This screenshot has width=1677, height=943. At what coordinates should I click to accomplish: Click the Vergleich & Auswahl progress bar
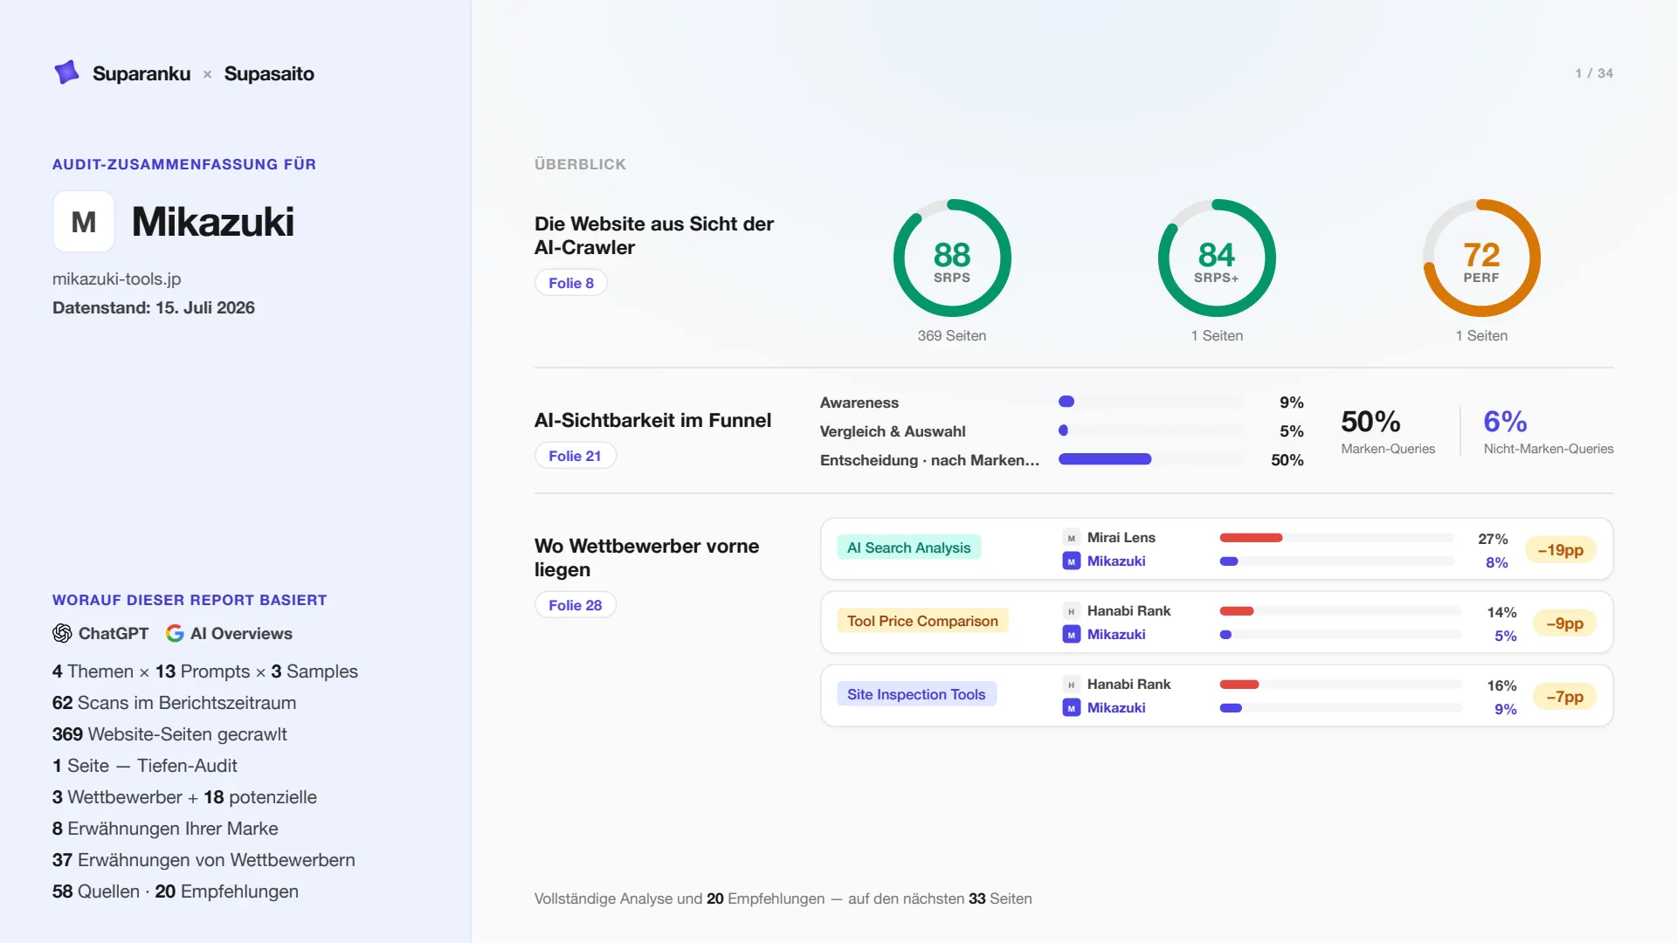pos(1151,430)
